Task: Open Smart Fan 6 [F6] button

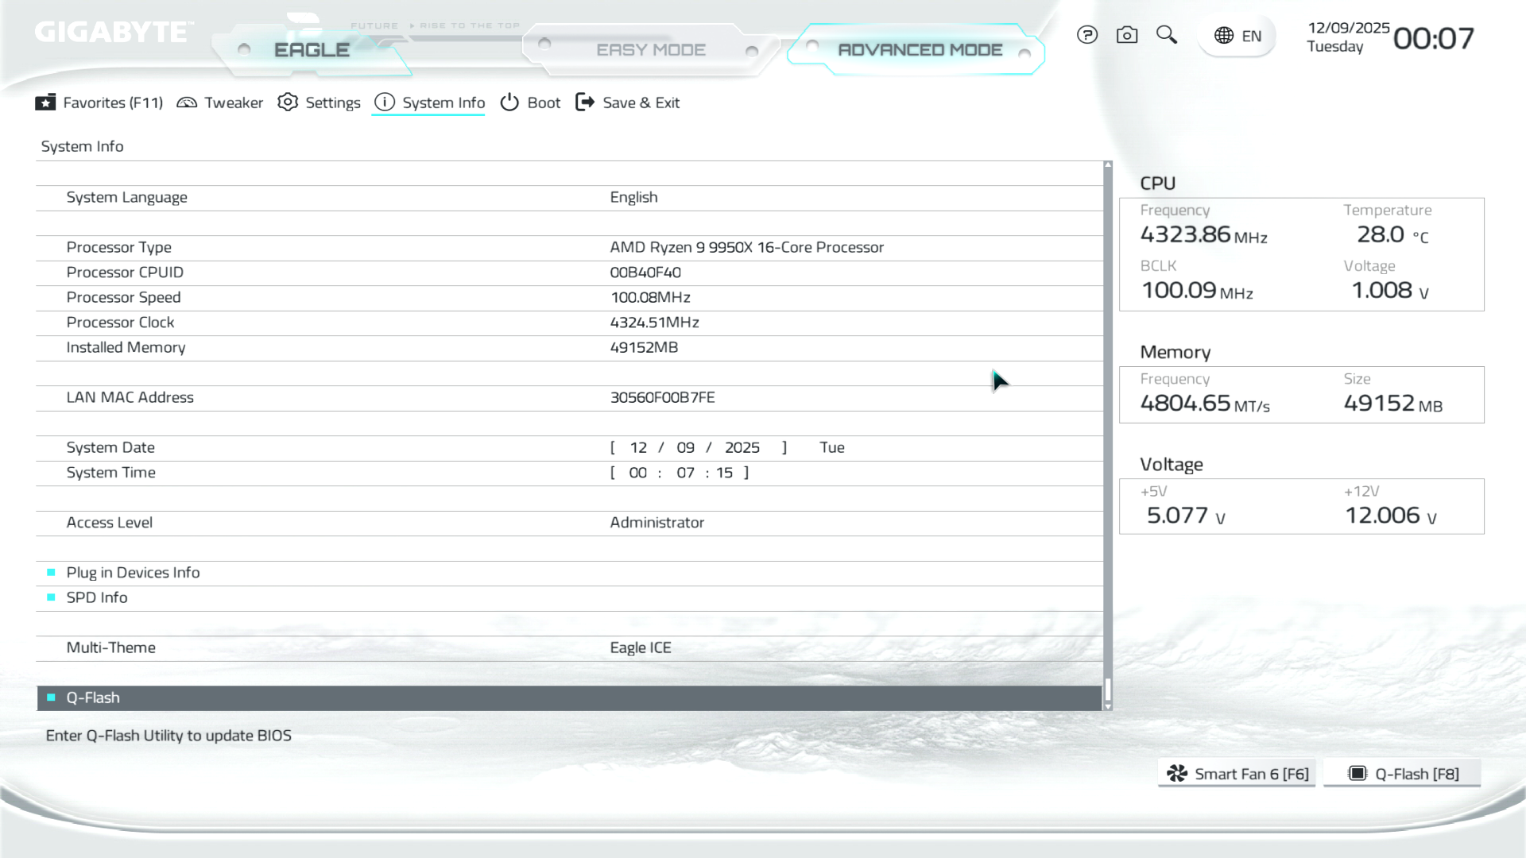Action: tap(1237, 774)
